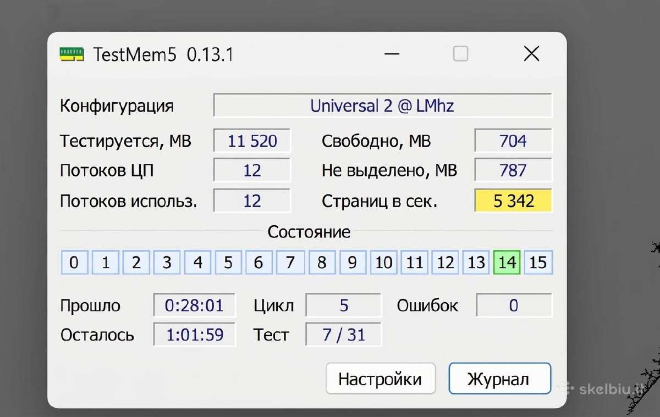Viewport: 660px width, 417px height.
Task: Select status cell 11
Action: click(414, 263)
